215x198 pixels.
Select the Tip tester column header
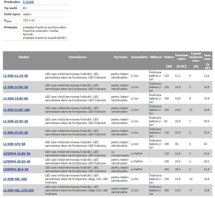(120, 57)
